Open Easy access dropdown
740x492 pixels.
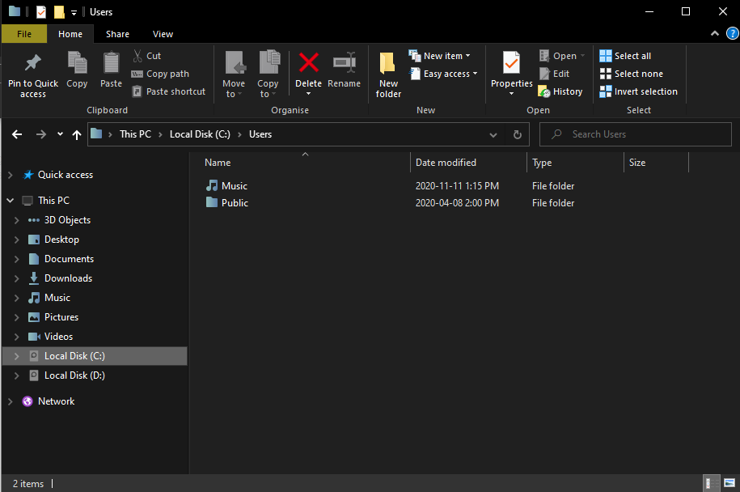coord(443,74)
